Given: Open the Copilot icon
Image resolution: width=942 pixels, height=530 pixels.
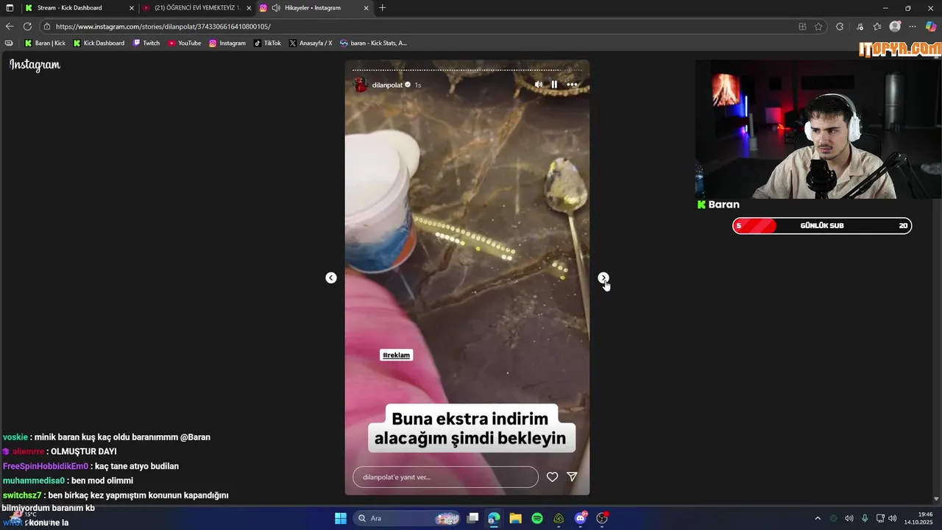Looking at the screenshot, I should coord(931,26).
